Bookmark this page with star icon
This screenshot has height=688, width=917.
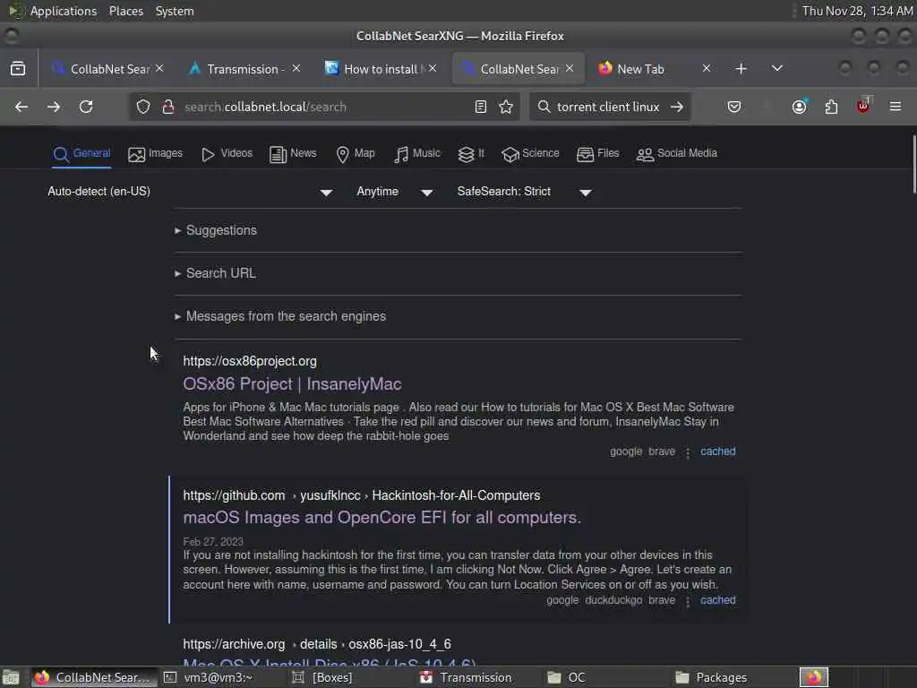(x=506, y=107)
